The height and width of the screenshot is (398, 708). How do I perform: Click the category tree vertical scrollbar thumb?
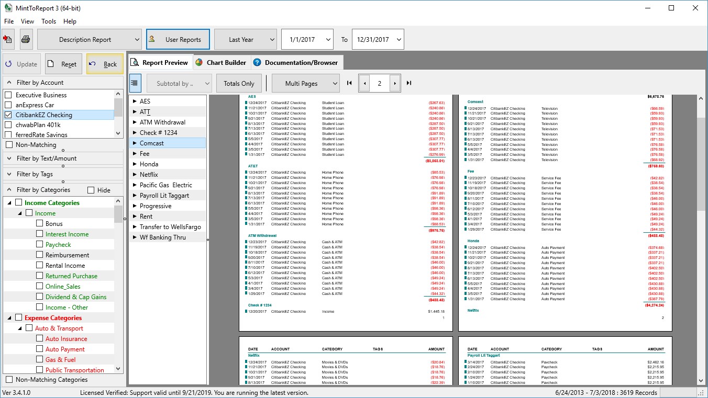pyautogui.click(x=118, y=214)
